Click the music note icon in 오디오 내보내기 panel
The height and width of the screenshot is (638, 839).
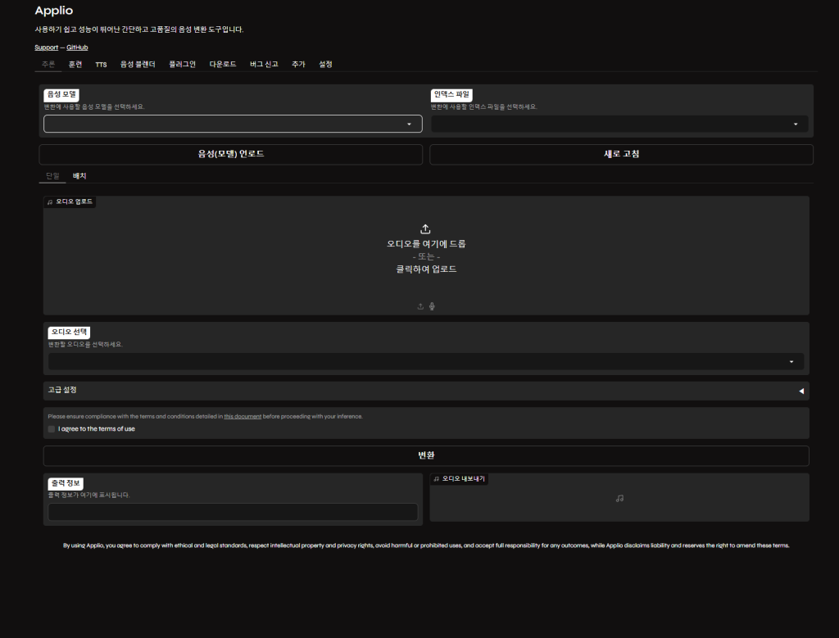pos(619,498)
